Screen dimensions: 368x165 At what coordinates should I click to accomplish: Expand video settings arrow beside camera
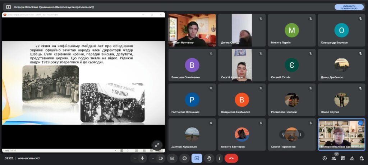coord(153,158)
